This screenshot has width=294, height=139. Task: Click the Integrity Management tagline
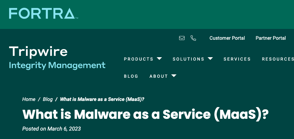click(x=57, y=65)
